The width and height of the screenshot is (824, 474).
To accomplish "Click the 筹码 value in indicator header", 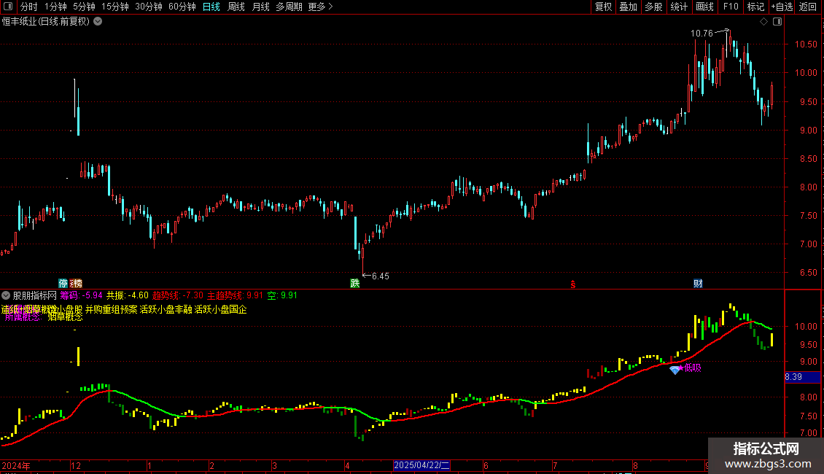I will [81, 295].
